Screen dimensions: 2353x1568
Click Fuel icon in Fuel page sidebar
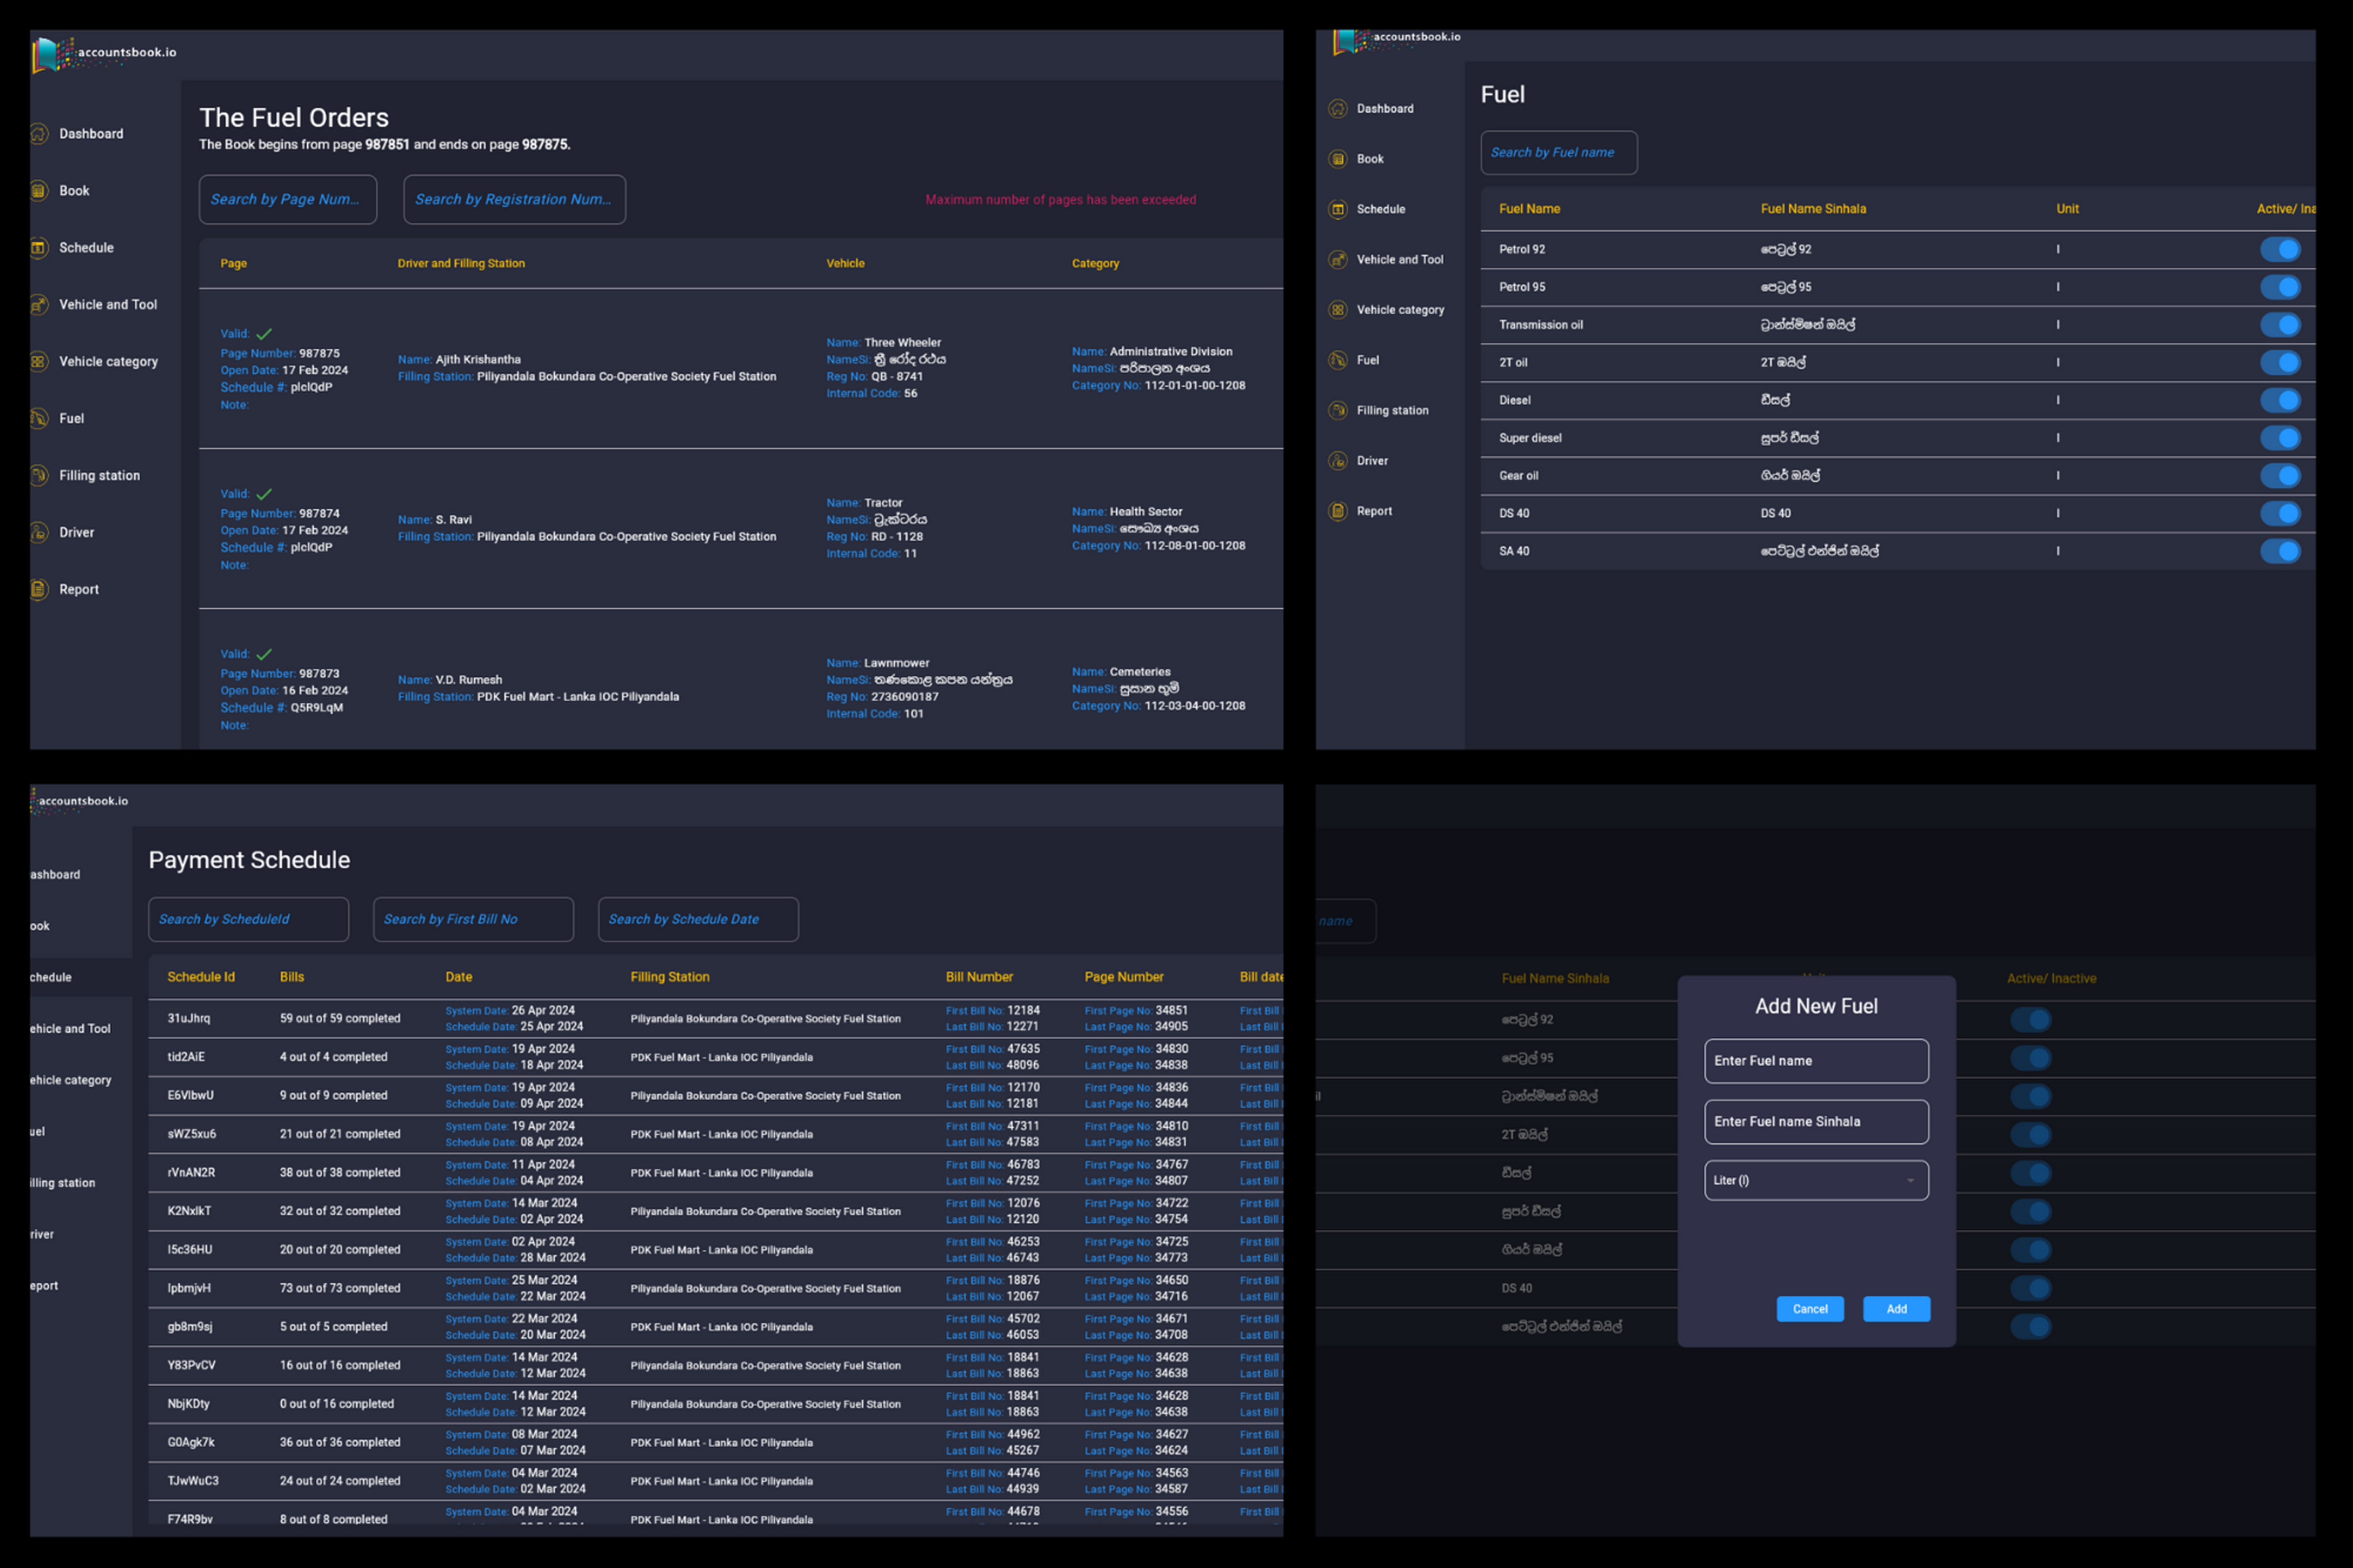tap(1338, 360)
